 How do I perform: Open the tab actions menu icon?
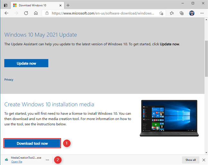[5, 5]
